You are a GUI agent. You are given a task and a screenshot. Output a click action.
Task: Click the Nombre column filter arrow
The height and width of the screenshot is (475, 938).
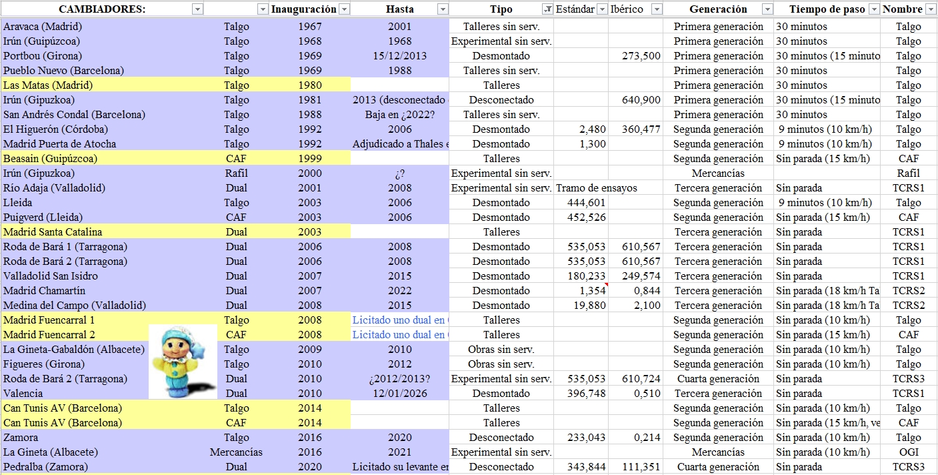coord(931,9)
